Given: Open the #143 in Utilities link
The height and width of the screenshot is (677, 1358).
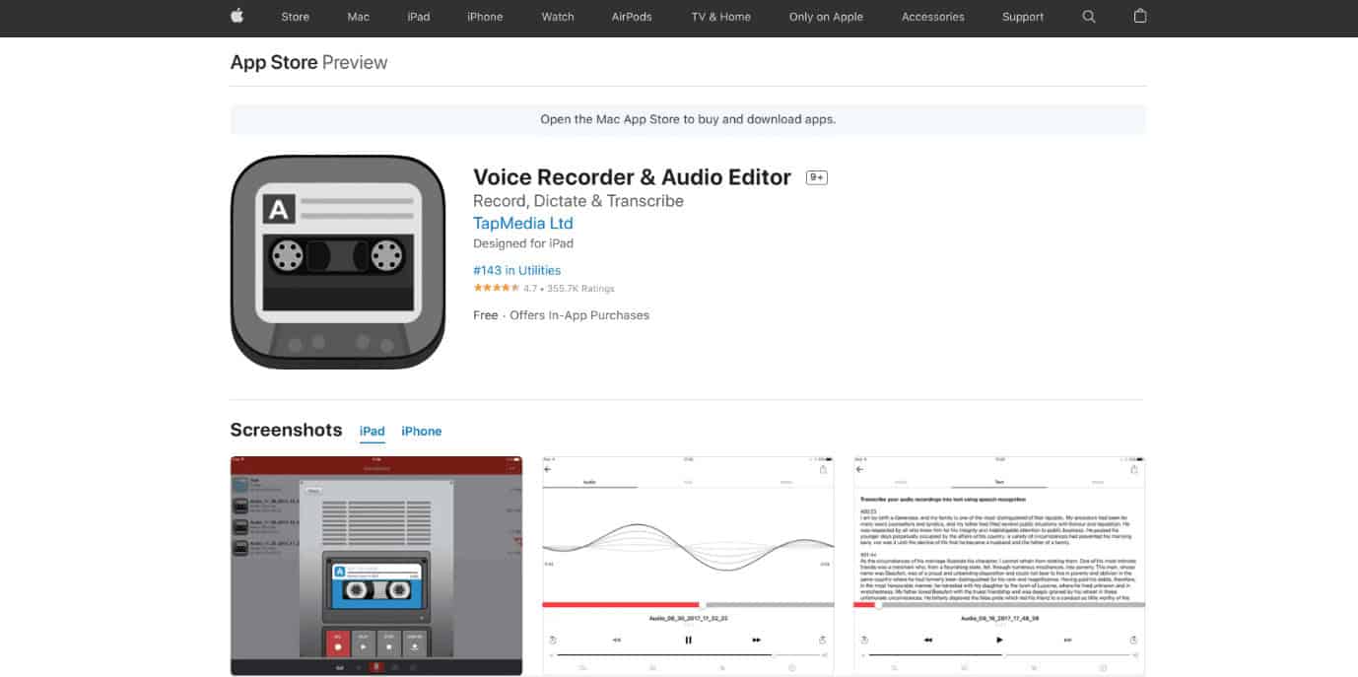Looking at the screenshot, I should pos(517,270).
